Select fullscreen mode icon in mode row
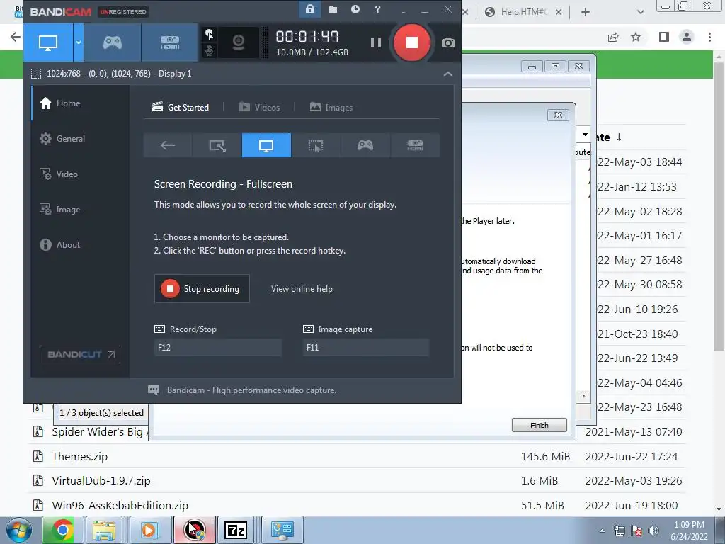The image size is (725, 544). click(266, 145)
